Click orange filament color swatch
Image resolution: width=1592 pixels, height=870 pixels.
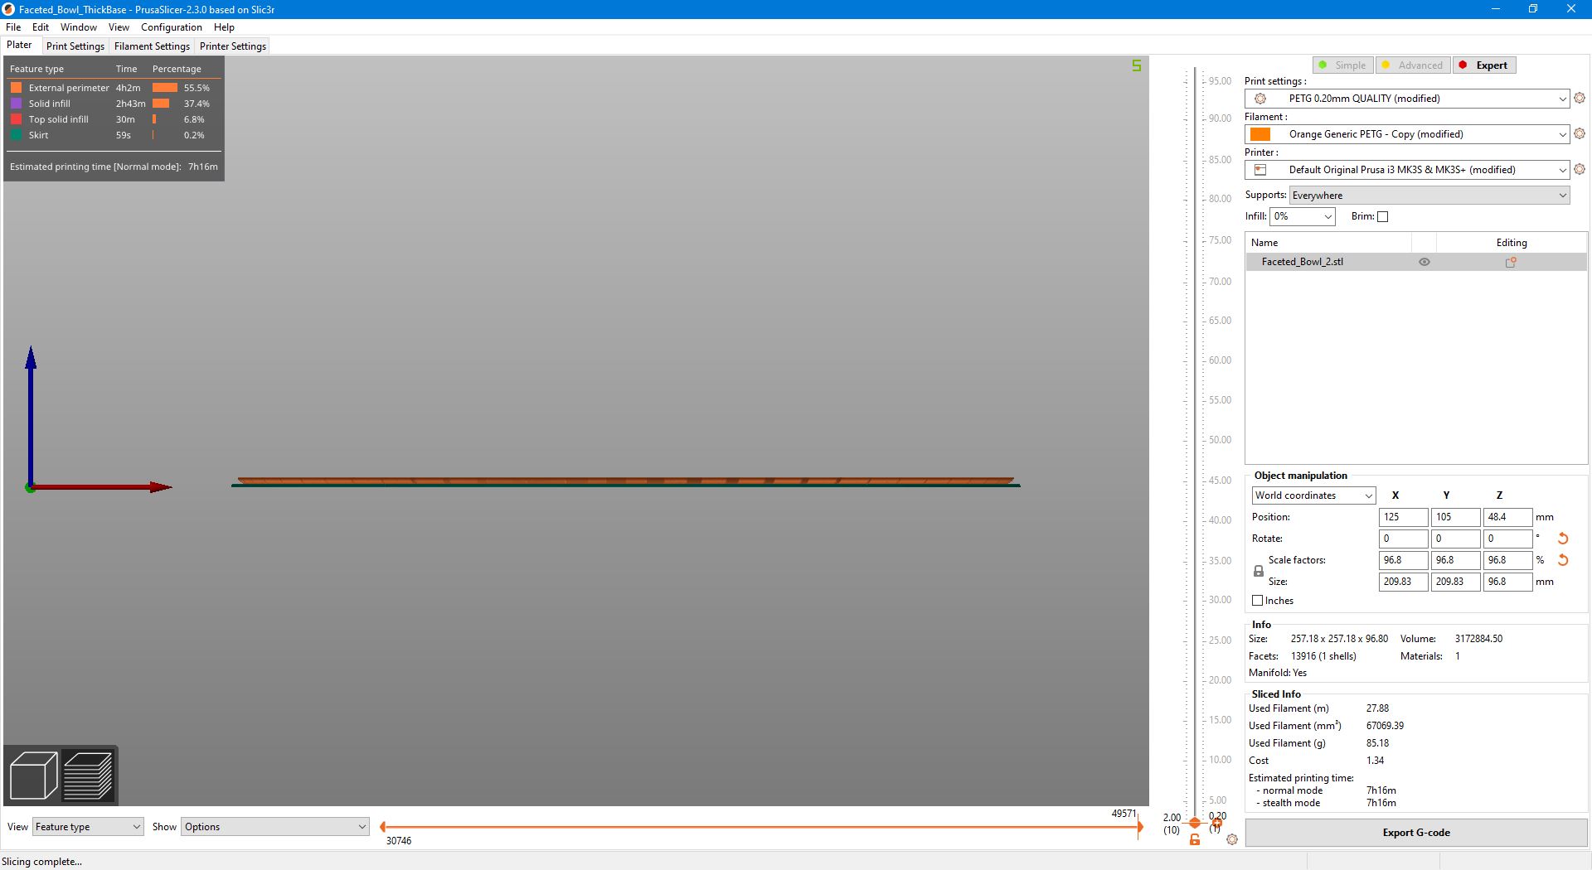click(1260, 134)
